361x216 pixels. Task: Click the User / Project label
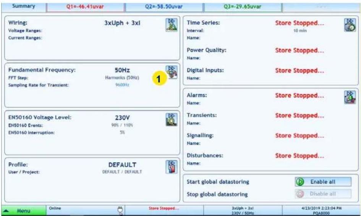coord(24,172)
